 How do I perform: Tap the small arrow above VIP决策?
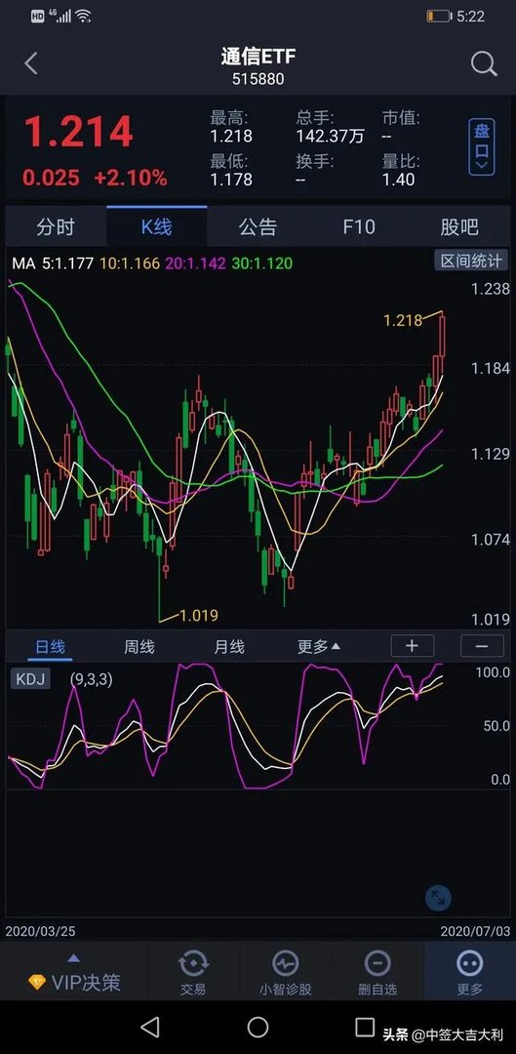point(74,958)
